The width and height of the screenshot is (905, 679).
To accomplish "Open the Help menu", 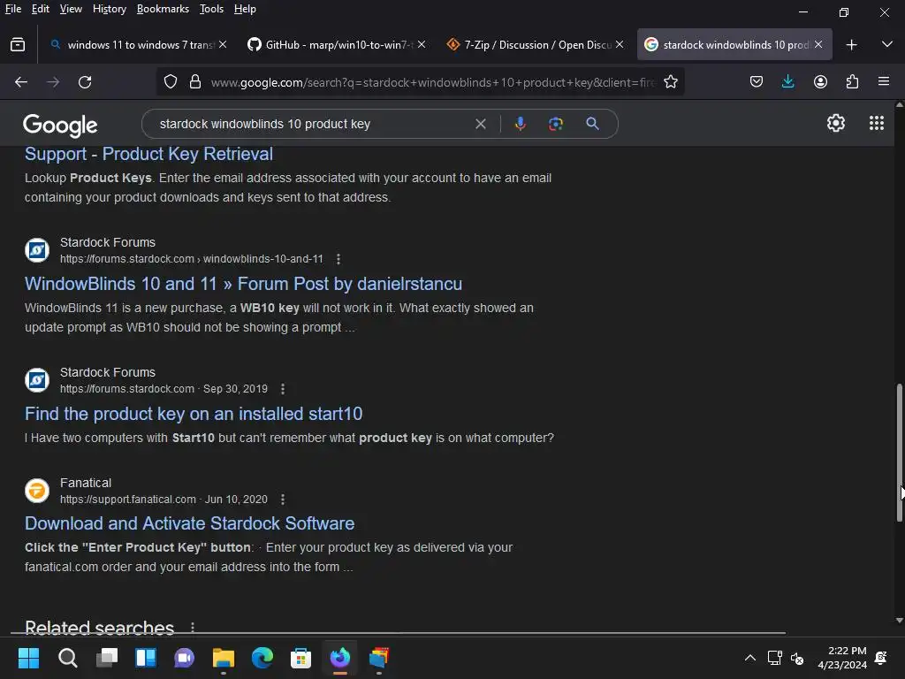I will pos(245,9).
